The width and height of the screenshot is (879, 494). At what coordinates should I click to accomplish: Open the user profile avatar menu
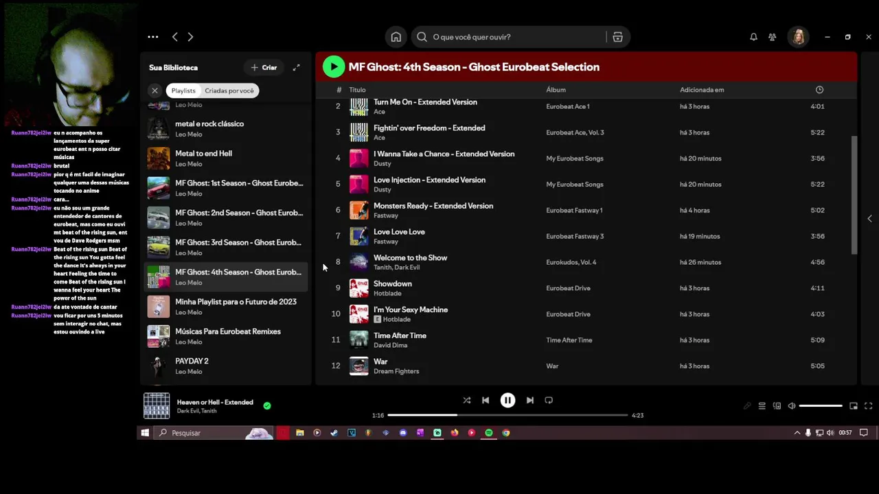click(798, 37)
